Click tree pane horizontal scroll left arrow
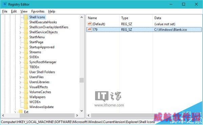This screenshot has height=125, width=203. pyautogui.click(x=3, y=116)
